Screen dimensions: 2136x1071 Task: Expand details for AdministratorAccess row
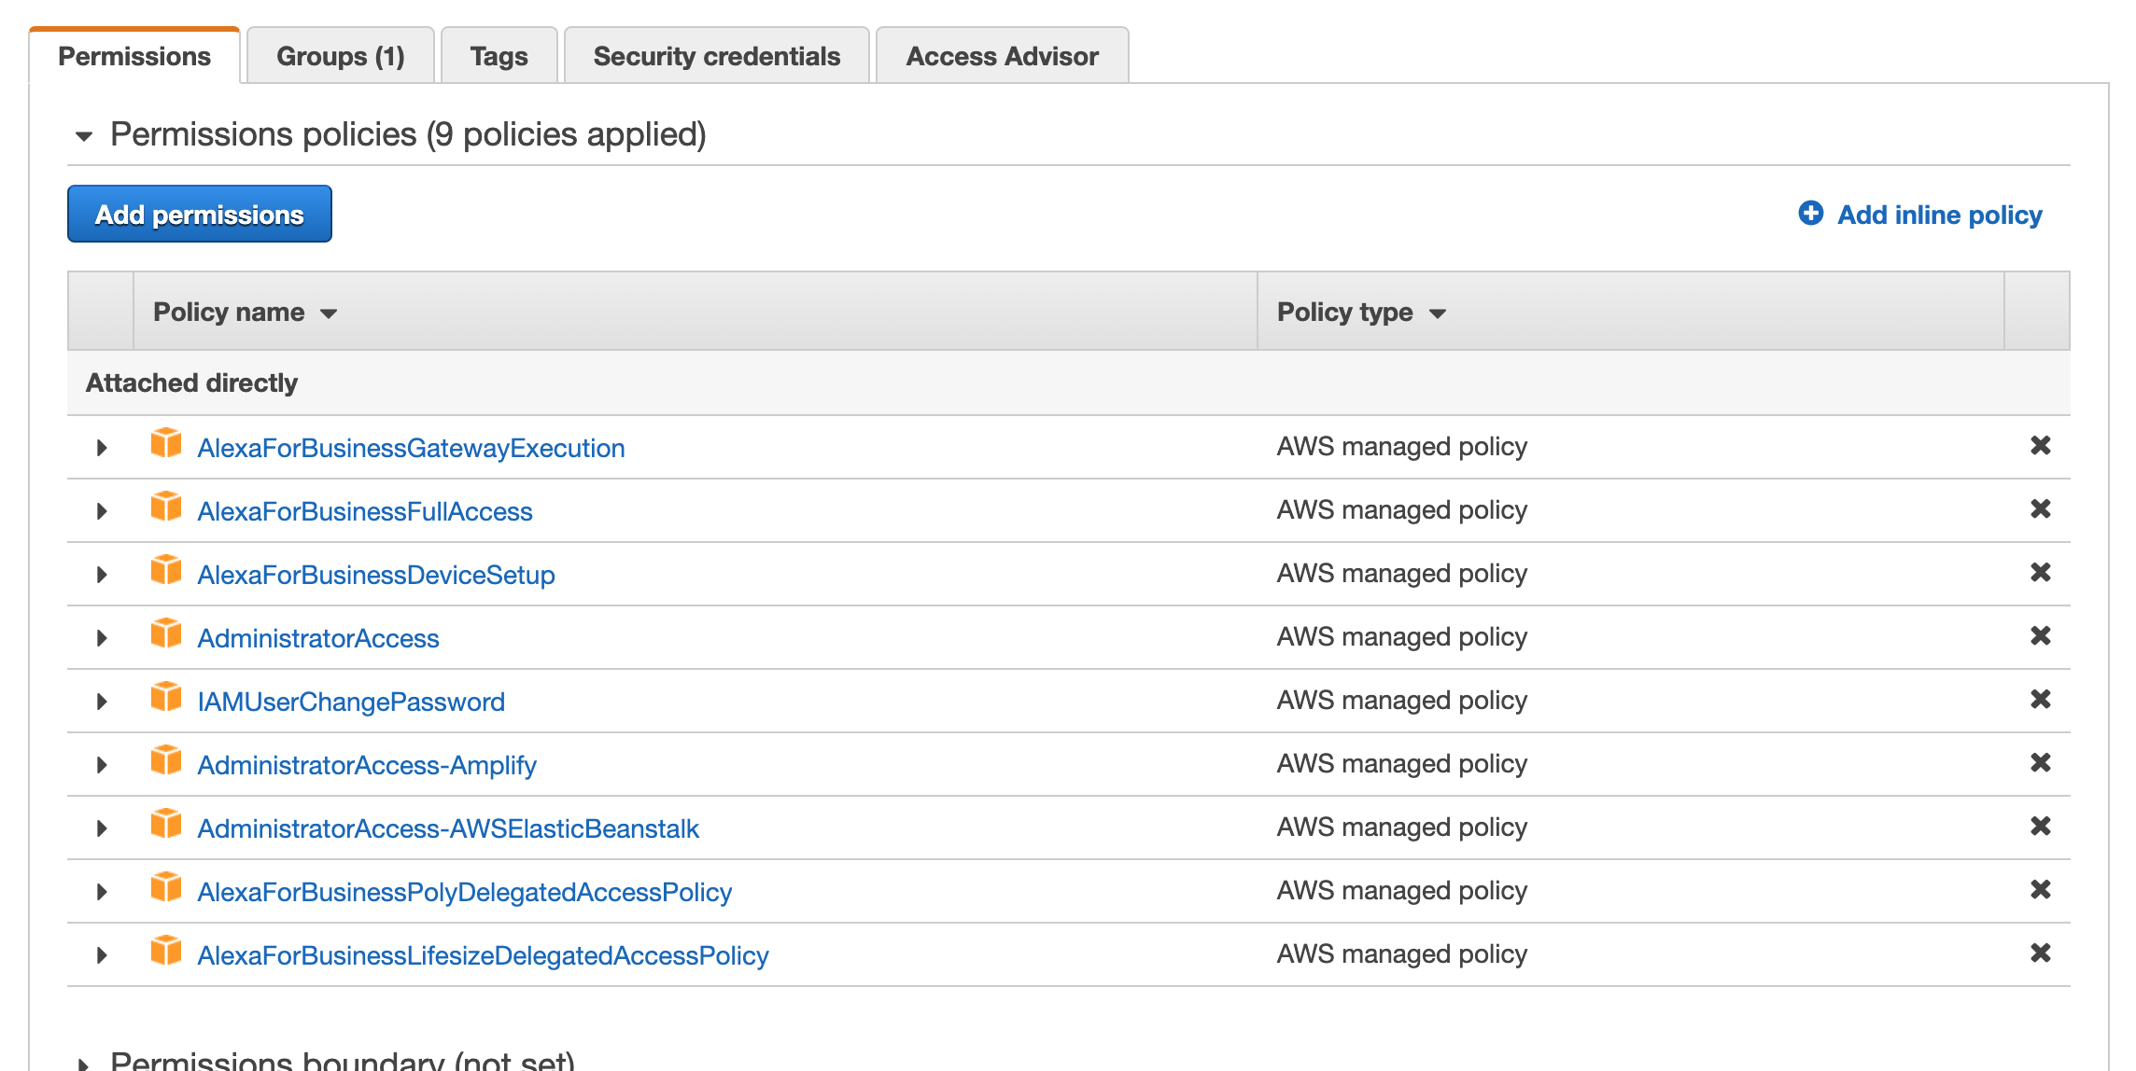[x=102, y=638]
